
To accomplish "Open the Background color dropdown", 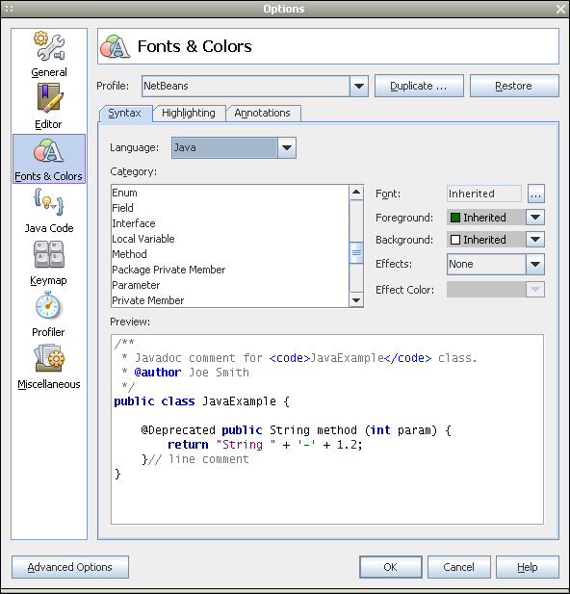I will [x=535, y=240].
